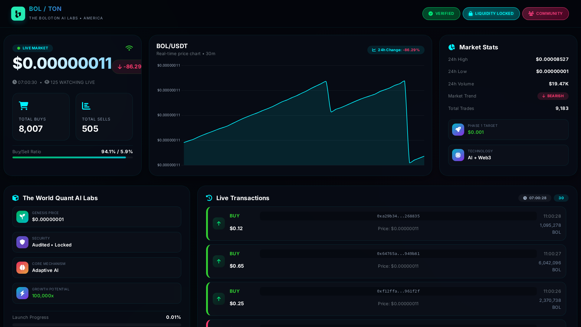This screenshot has height=327, width=581.
Task: Click the Adaptive AI mechanism text
Action: (x=45, y=270)
